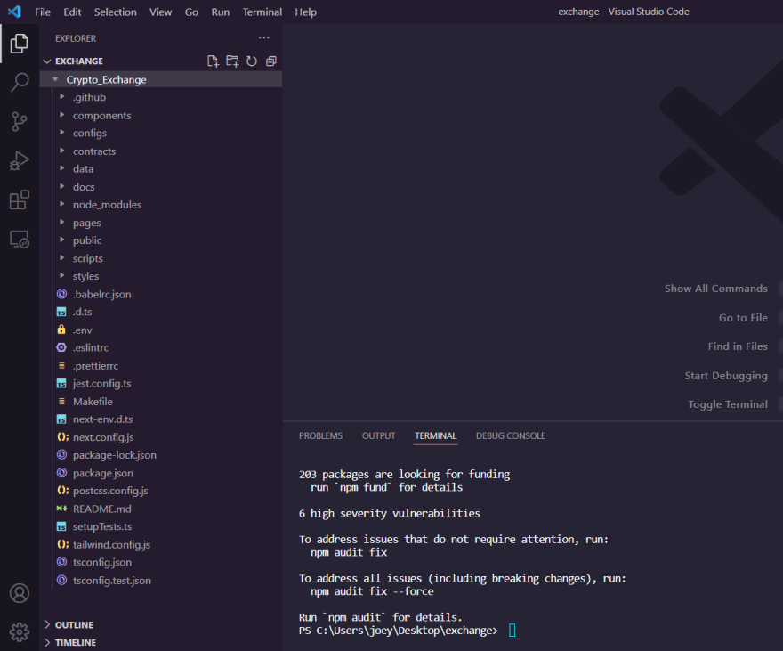Open Source Control view
The width and height of the screenshot is (783, 651).
[x=19, y=121]
